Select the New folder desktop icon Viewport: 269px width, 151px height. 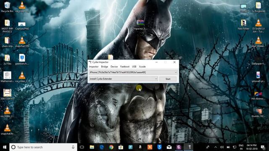tap(243, 25)
